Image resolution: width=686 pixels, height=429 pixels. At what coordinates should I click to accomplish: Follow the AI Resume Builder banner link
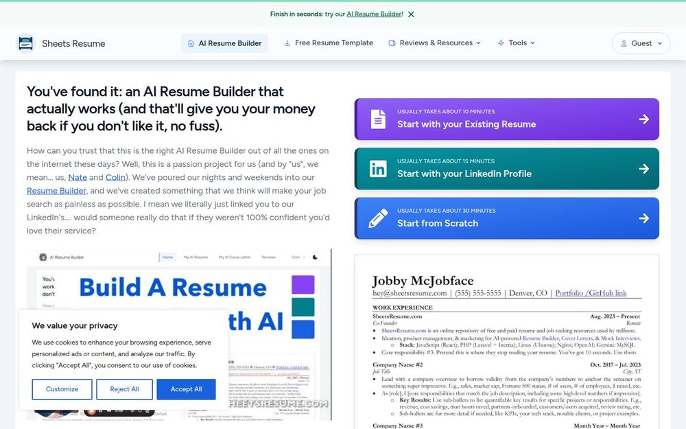pos(374,14)
